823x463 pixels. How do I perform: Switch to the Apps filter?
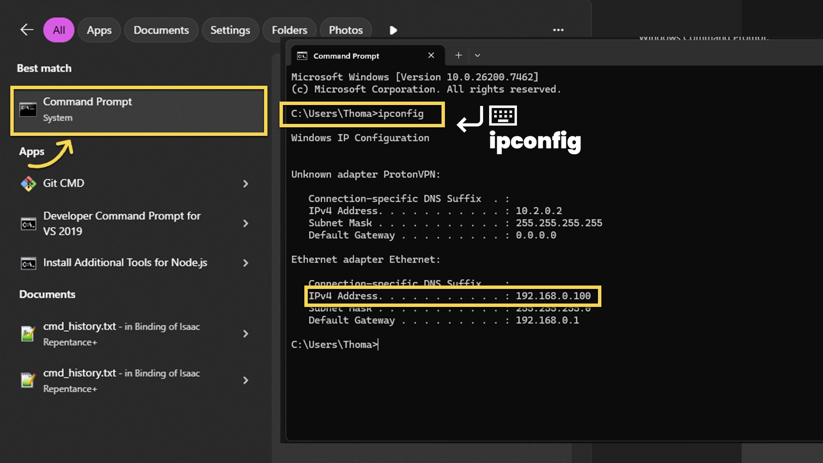99,30
